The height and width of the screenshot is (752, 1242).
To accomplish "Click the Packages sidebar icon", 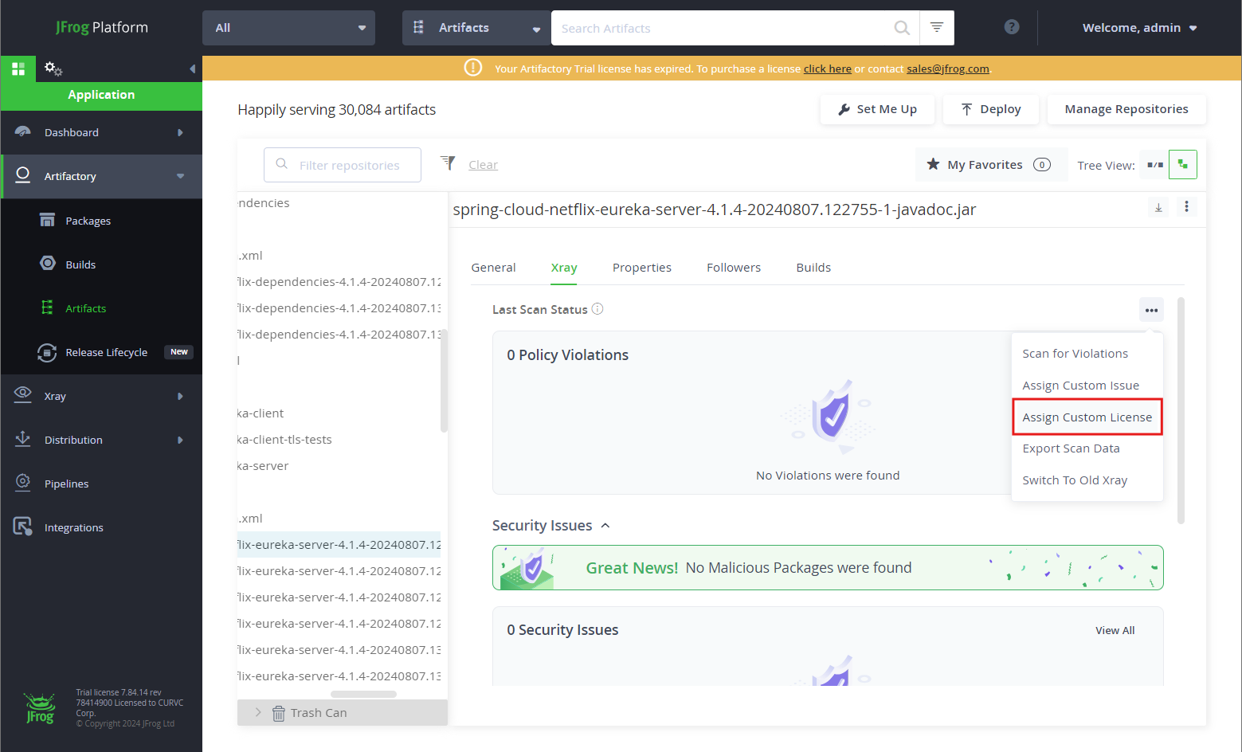I will tap(48, 221).
